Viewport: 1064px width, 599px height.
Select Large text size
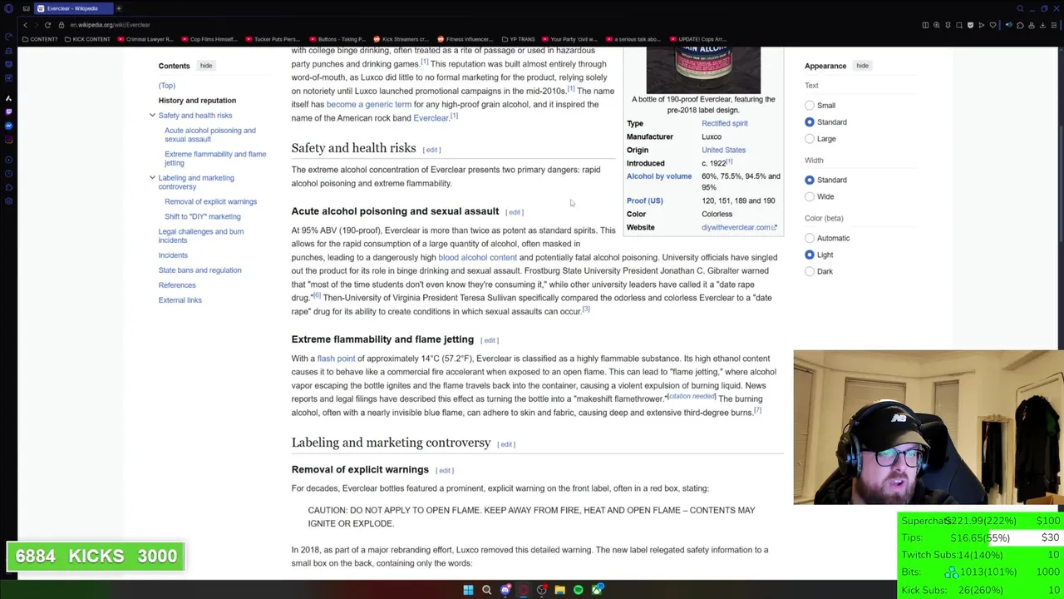coord(810,139)
